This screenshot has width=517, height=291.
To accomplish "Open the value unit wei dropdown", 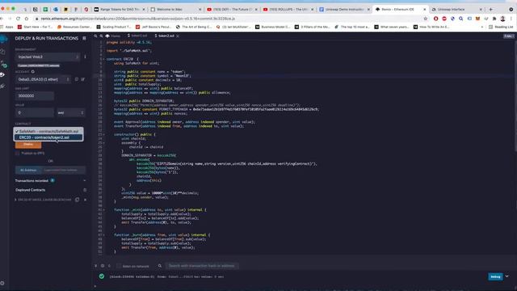I will click(x=70, y=113).
